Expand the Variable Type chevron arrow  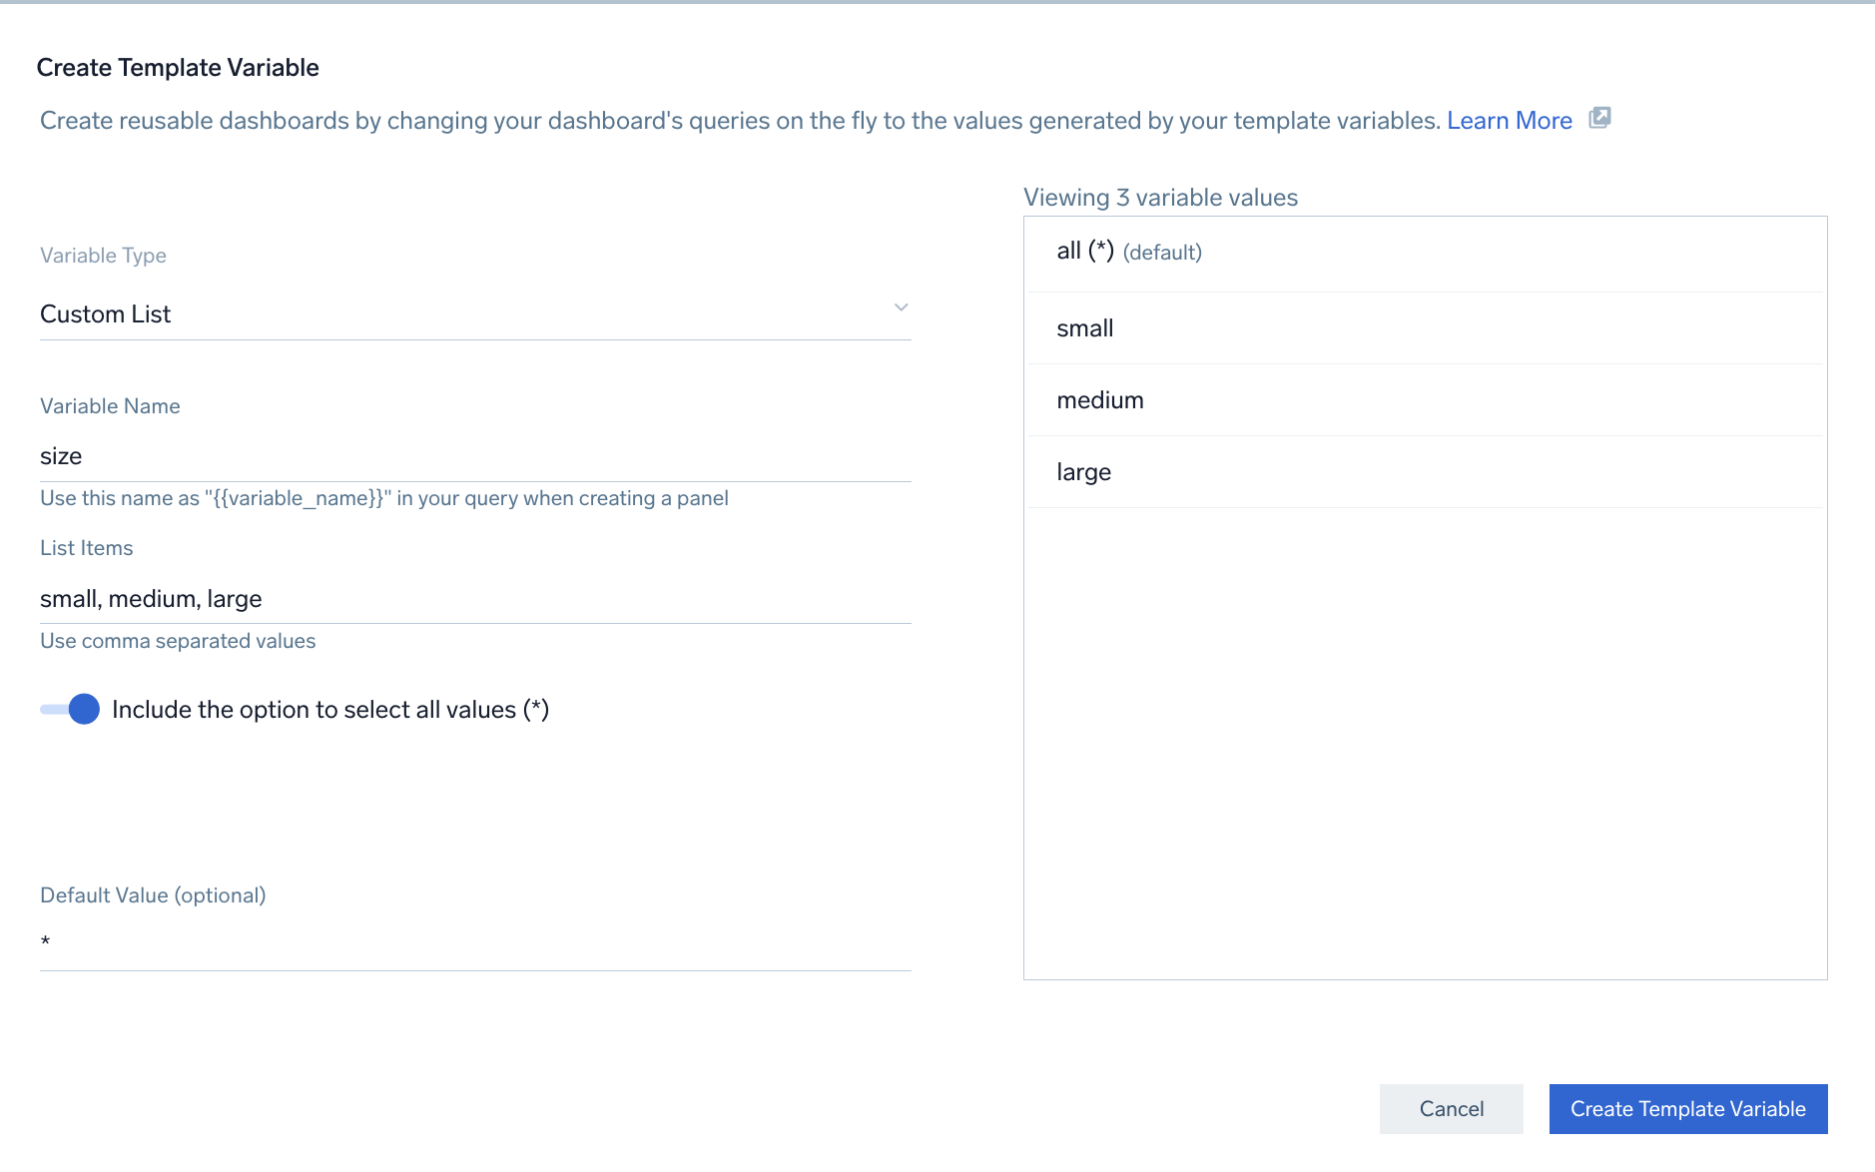[x=901, y=307]
